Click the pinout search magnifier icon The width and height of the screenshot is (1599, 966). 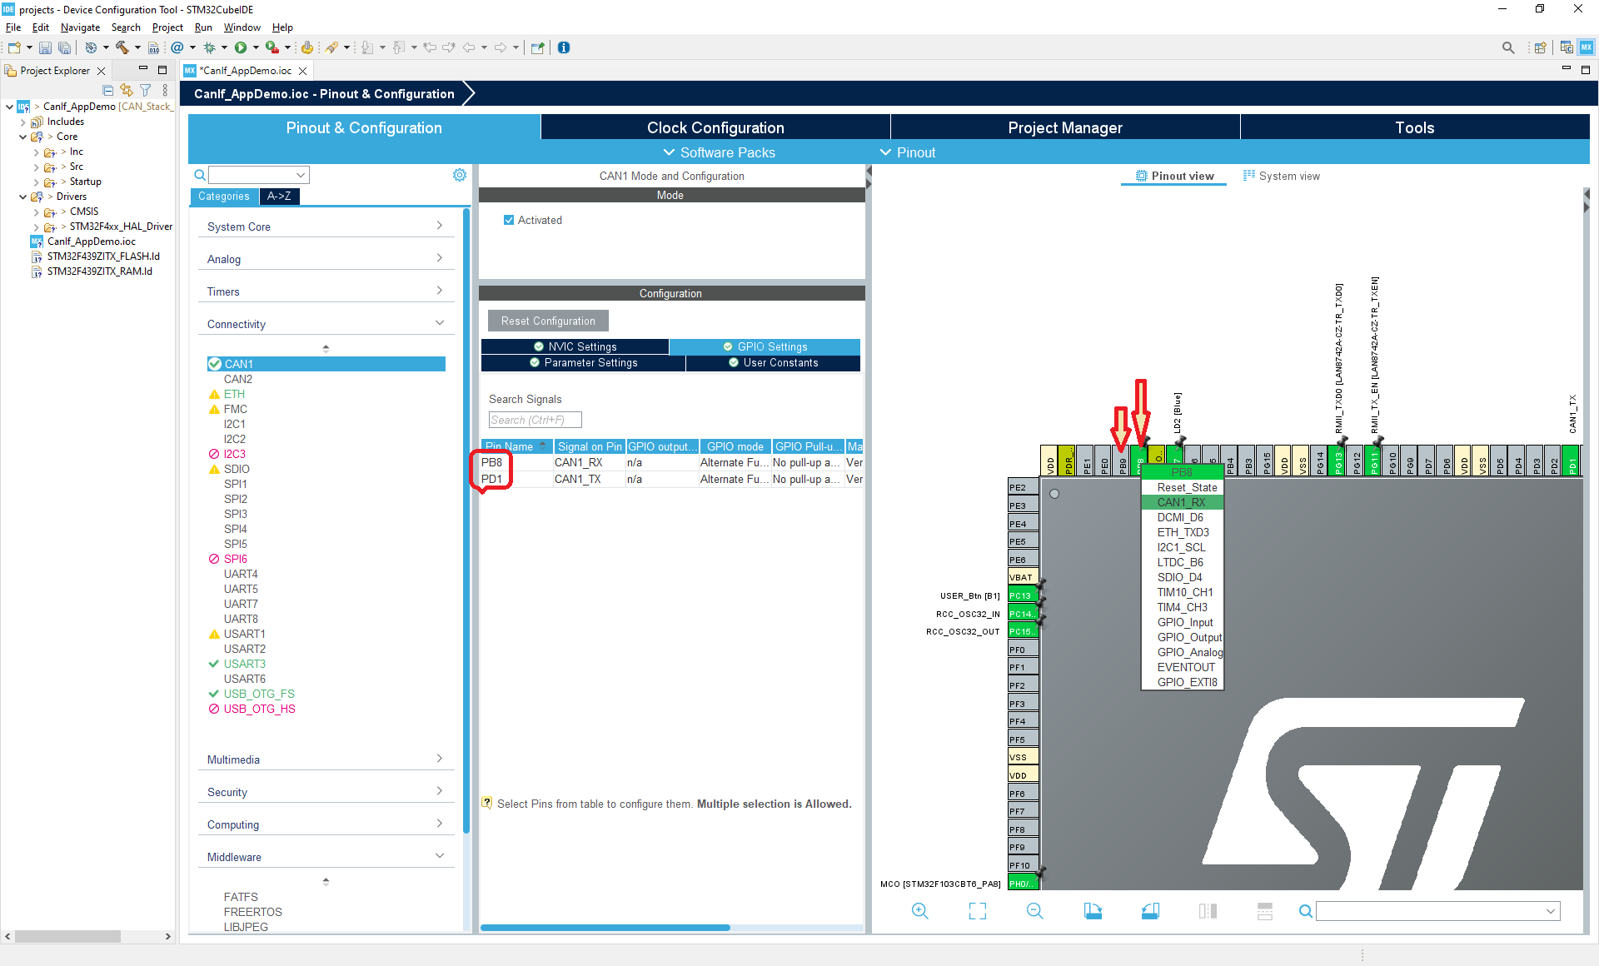[x=1306, y=911]
